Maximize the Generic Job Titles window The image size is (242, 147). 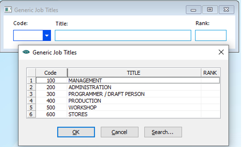(x=210, y=10)
